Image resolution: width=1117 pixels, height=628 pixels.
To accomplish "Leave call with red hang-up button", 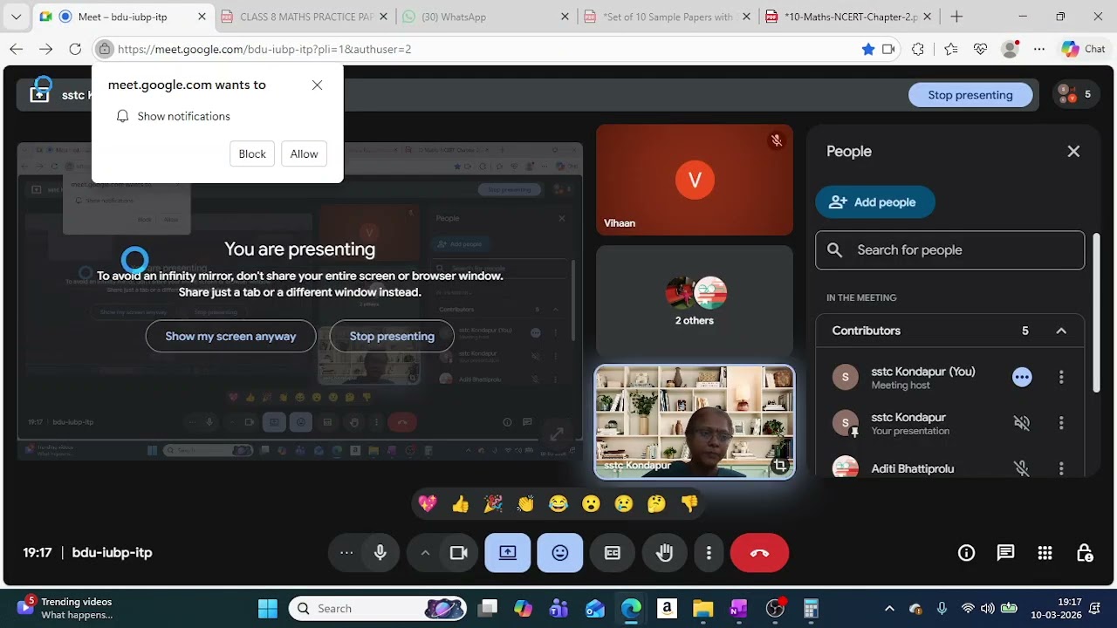I will pos(759,553).
